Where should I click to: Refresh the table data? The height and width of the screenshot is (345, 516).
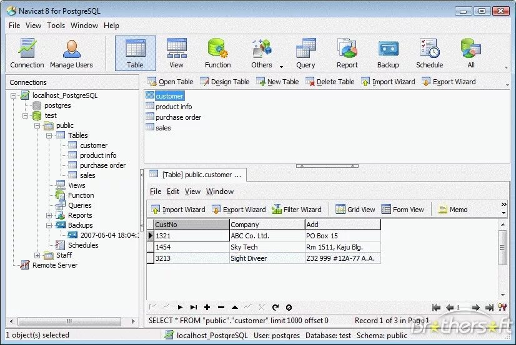tap(275, 307)
